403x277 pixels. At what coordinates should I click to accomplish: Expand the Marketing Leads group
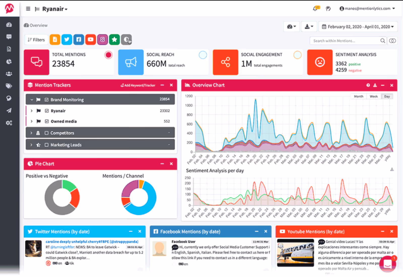(31, 145)
